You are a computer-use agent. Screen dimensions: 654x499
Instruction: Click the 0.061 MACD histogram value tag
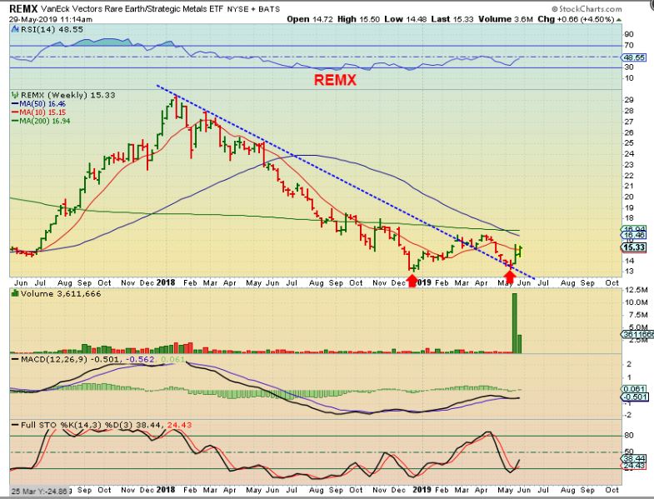(x=634, y=389)
